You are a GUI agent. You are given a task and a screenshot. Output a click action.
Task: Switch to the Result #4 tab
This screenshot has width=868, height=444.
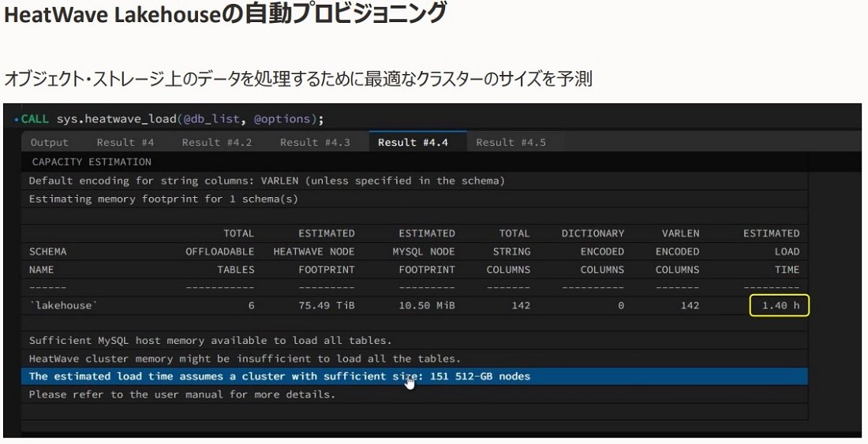click(125, 142)
